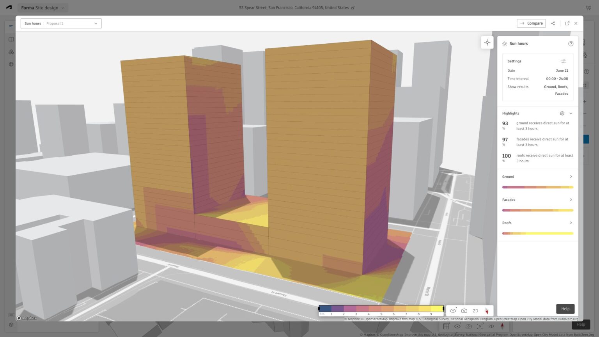
Task: Click the crosshair target icon near the canvas
Action: pyautogui.click(x=487, y=42)
